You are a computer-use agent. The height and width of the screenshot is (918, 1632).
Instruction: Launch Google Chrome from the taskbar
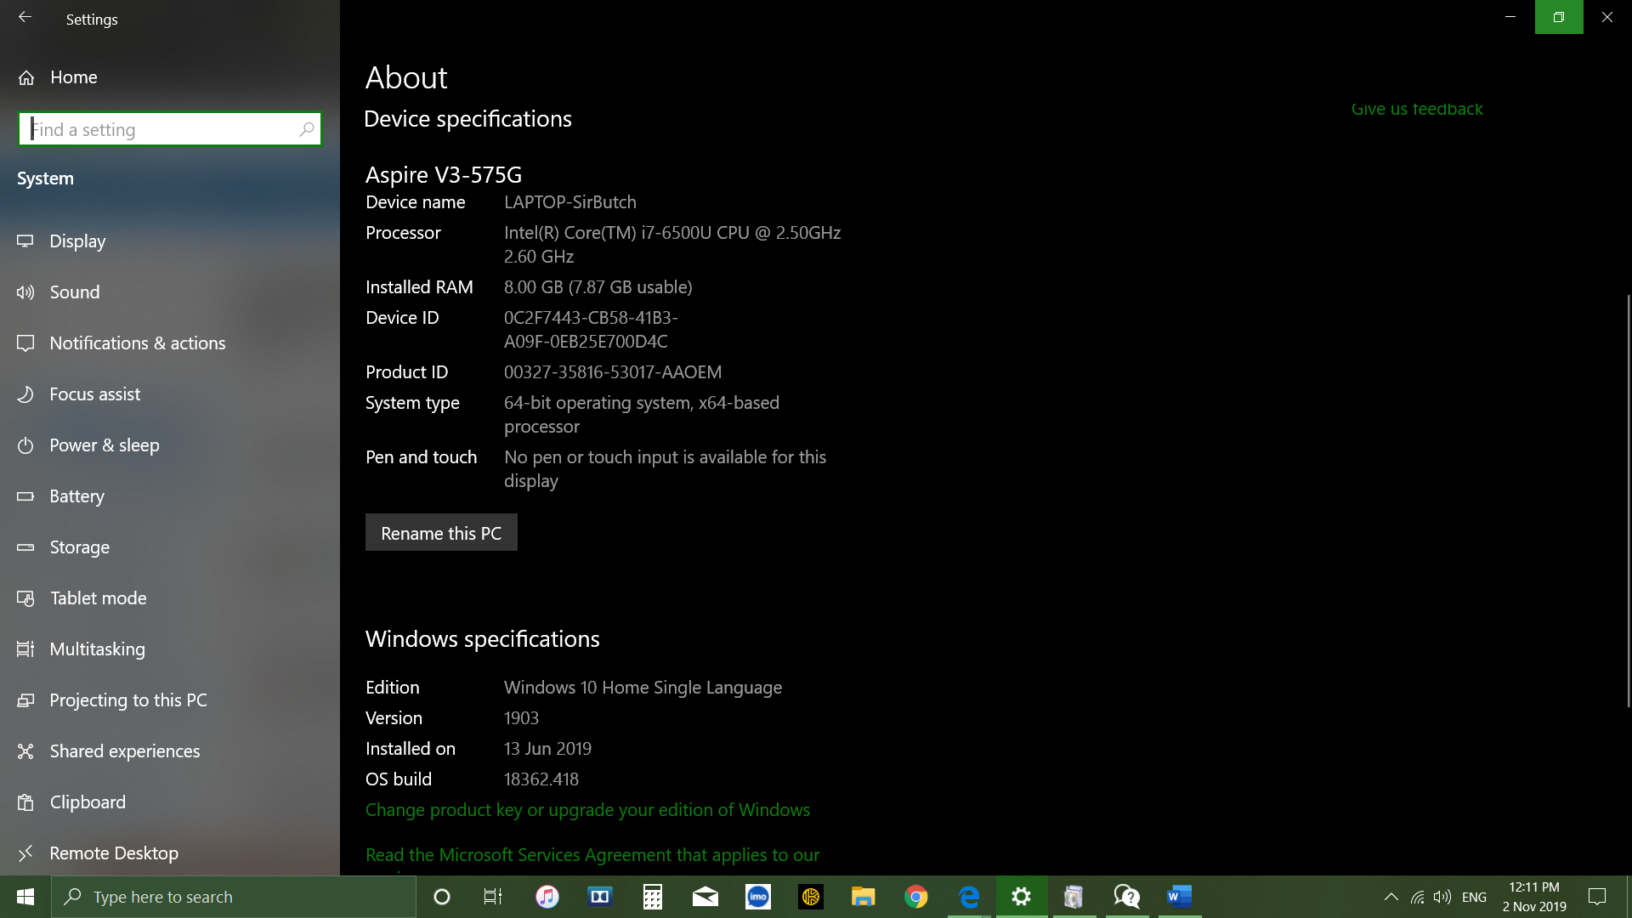point(916,897)
